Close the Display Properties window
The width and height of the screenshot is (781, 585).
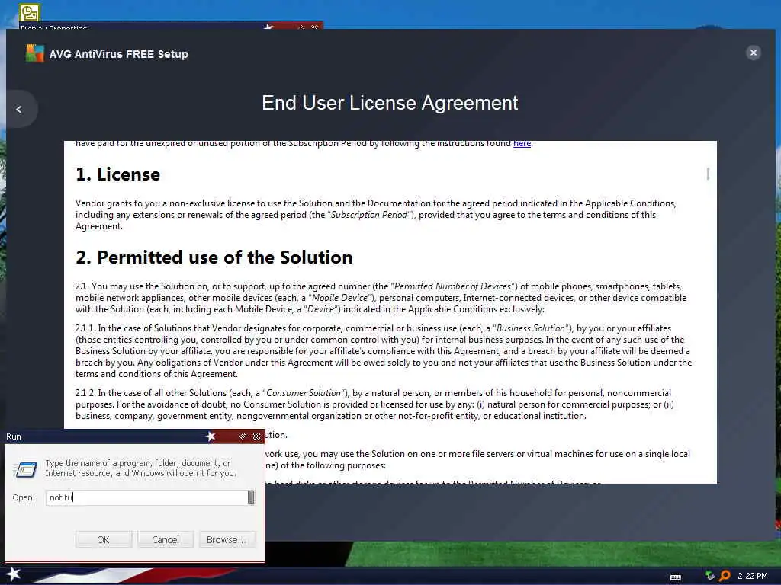[x=315, y=27]
